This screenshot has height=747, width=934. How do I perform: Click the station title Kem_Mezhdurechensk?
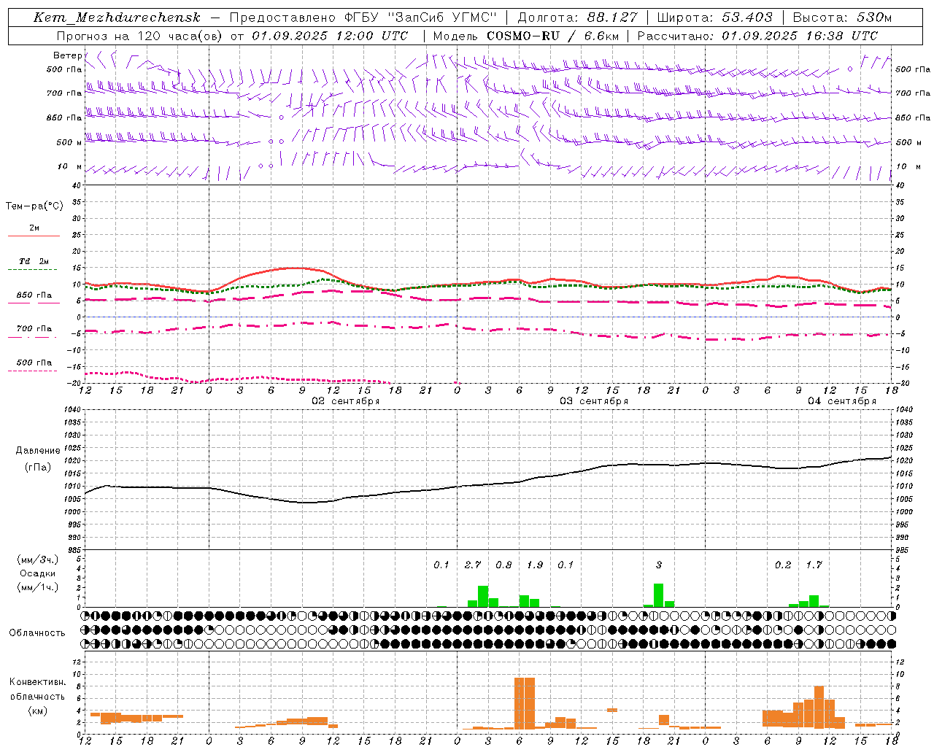(x=117, y=18)
